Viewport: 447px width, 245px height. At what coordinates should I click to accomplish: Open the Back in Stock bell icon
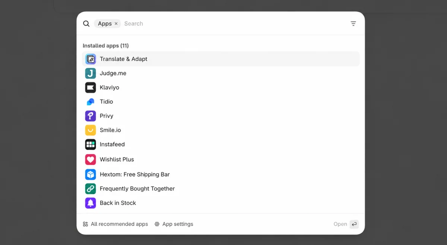click(x=91, y=203)
